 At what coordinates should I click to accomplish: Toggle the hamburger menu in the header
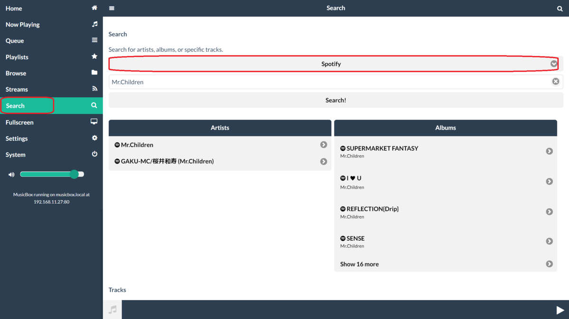(111, 8)
